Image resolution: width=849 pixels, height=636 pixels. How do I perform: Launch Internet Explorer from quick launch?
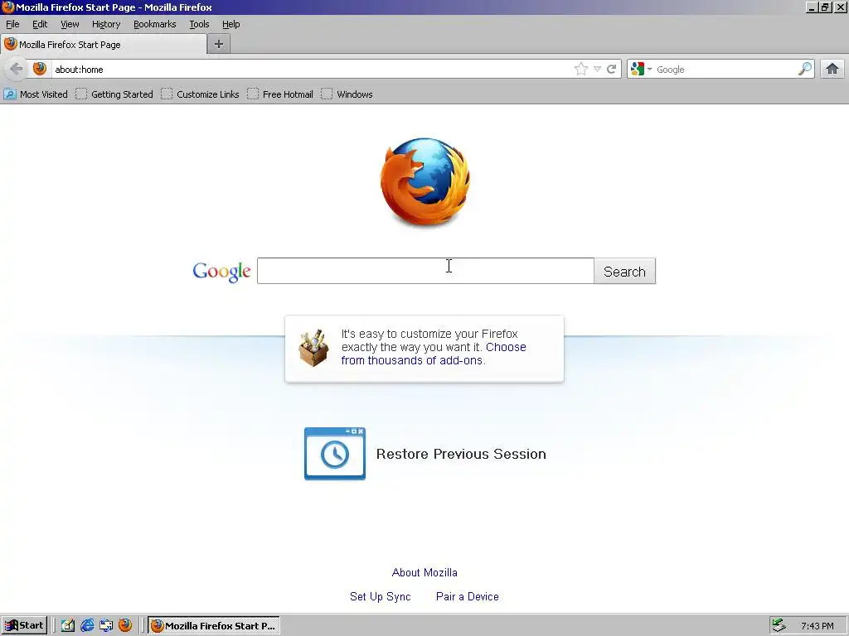(x=87, y=625)
